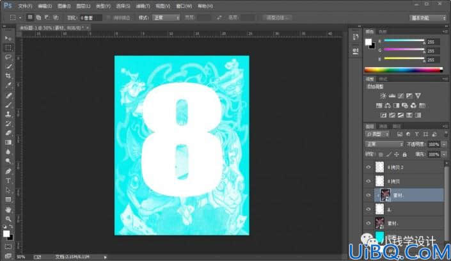Select the Clone Stamp tool
Screen dimensions: 451x261
(x=8, y=115)
